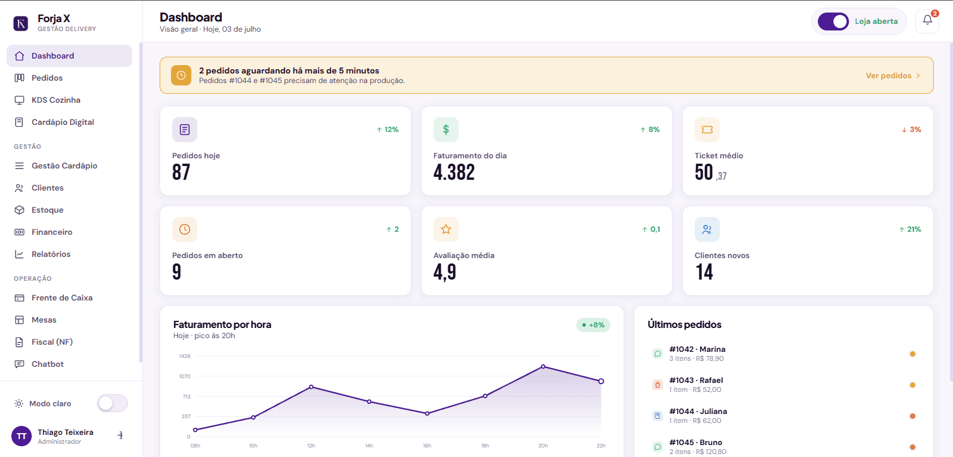
Task: Click the users icon on Clientes novos
Action: (x=707, y=229)
